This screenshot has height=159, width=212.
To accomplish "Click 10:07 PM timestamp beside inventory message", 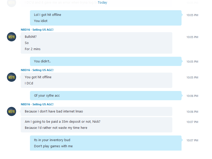I will coord(192,140).
